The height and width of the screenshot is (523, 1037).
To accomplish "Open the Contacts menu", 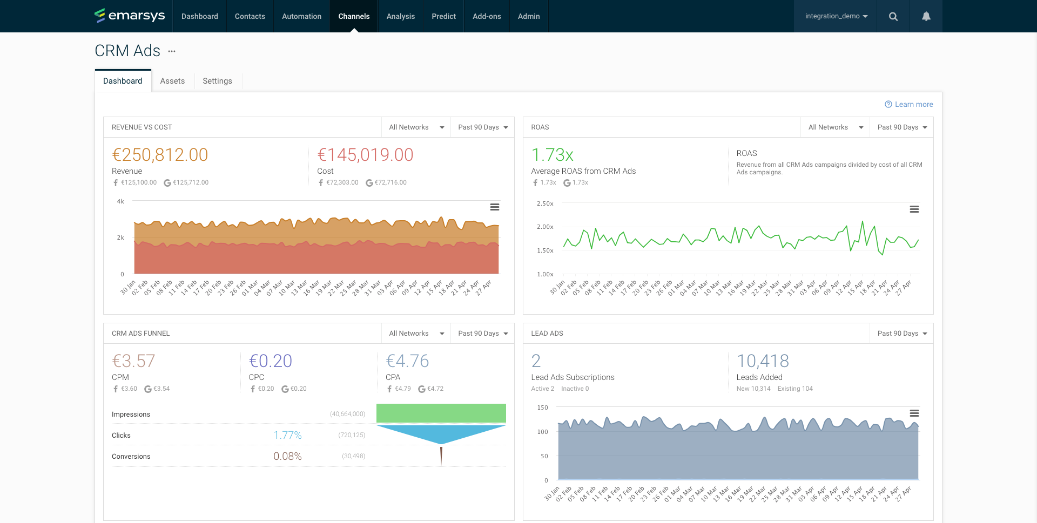I will coord(250,16).
